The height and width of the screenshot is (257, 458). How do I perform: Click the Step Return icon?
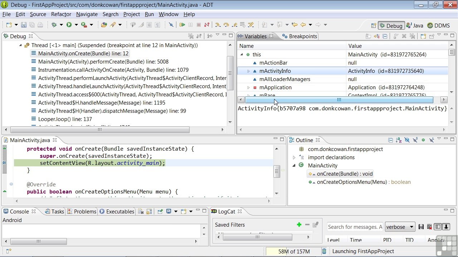[234, 25]
